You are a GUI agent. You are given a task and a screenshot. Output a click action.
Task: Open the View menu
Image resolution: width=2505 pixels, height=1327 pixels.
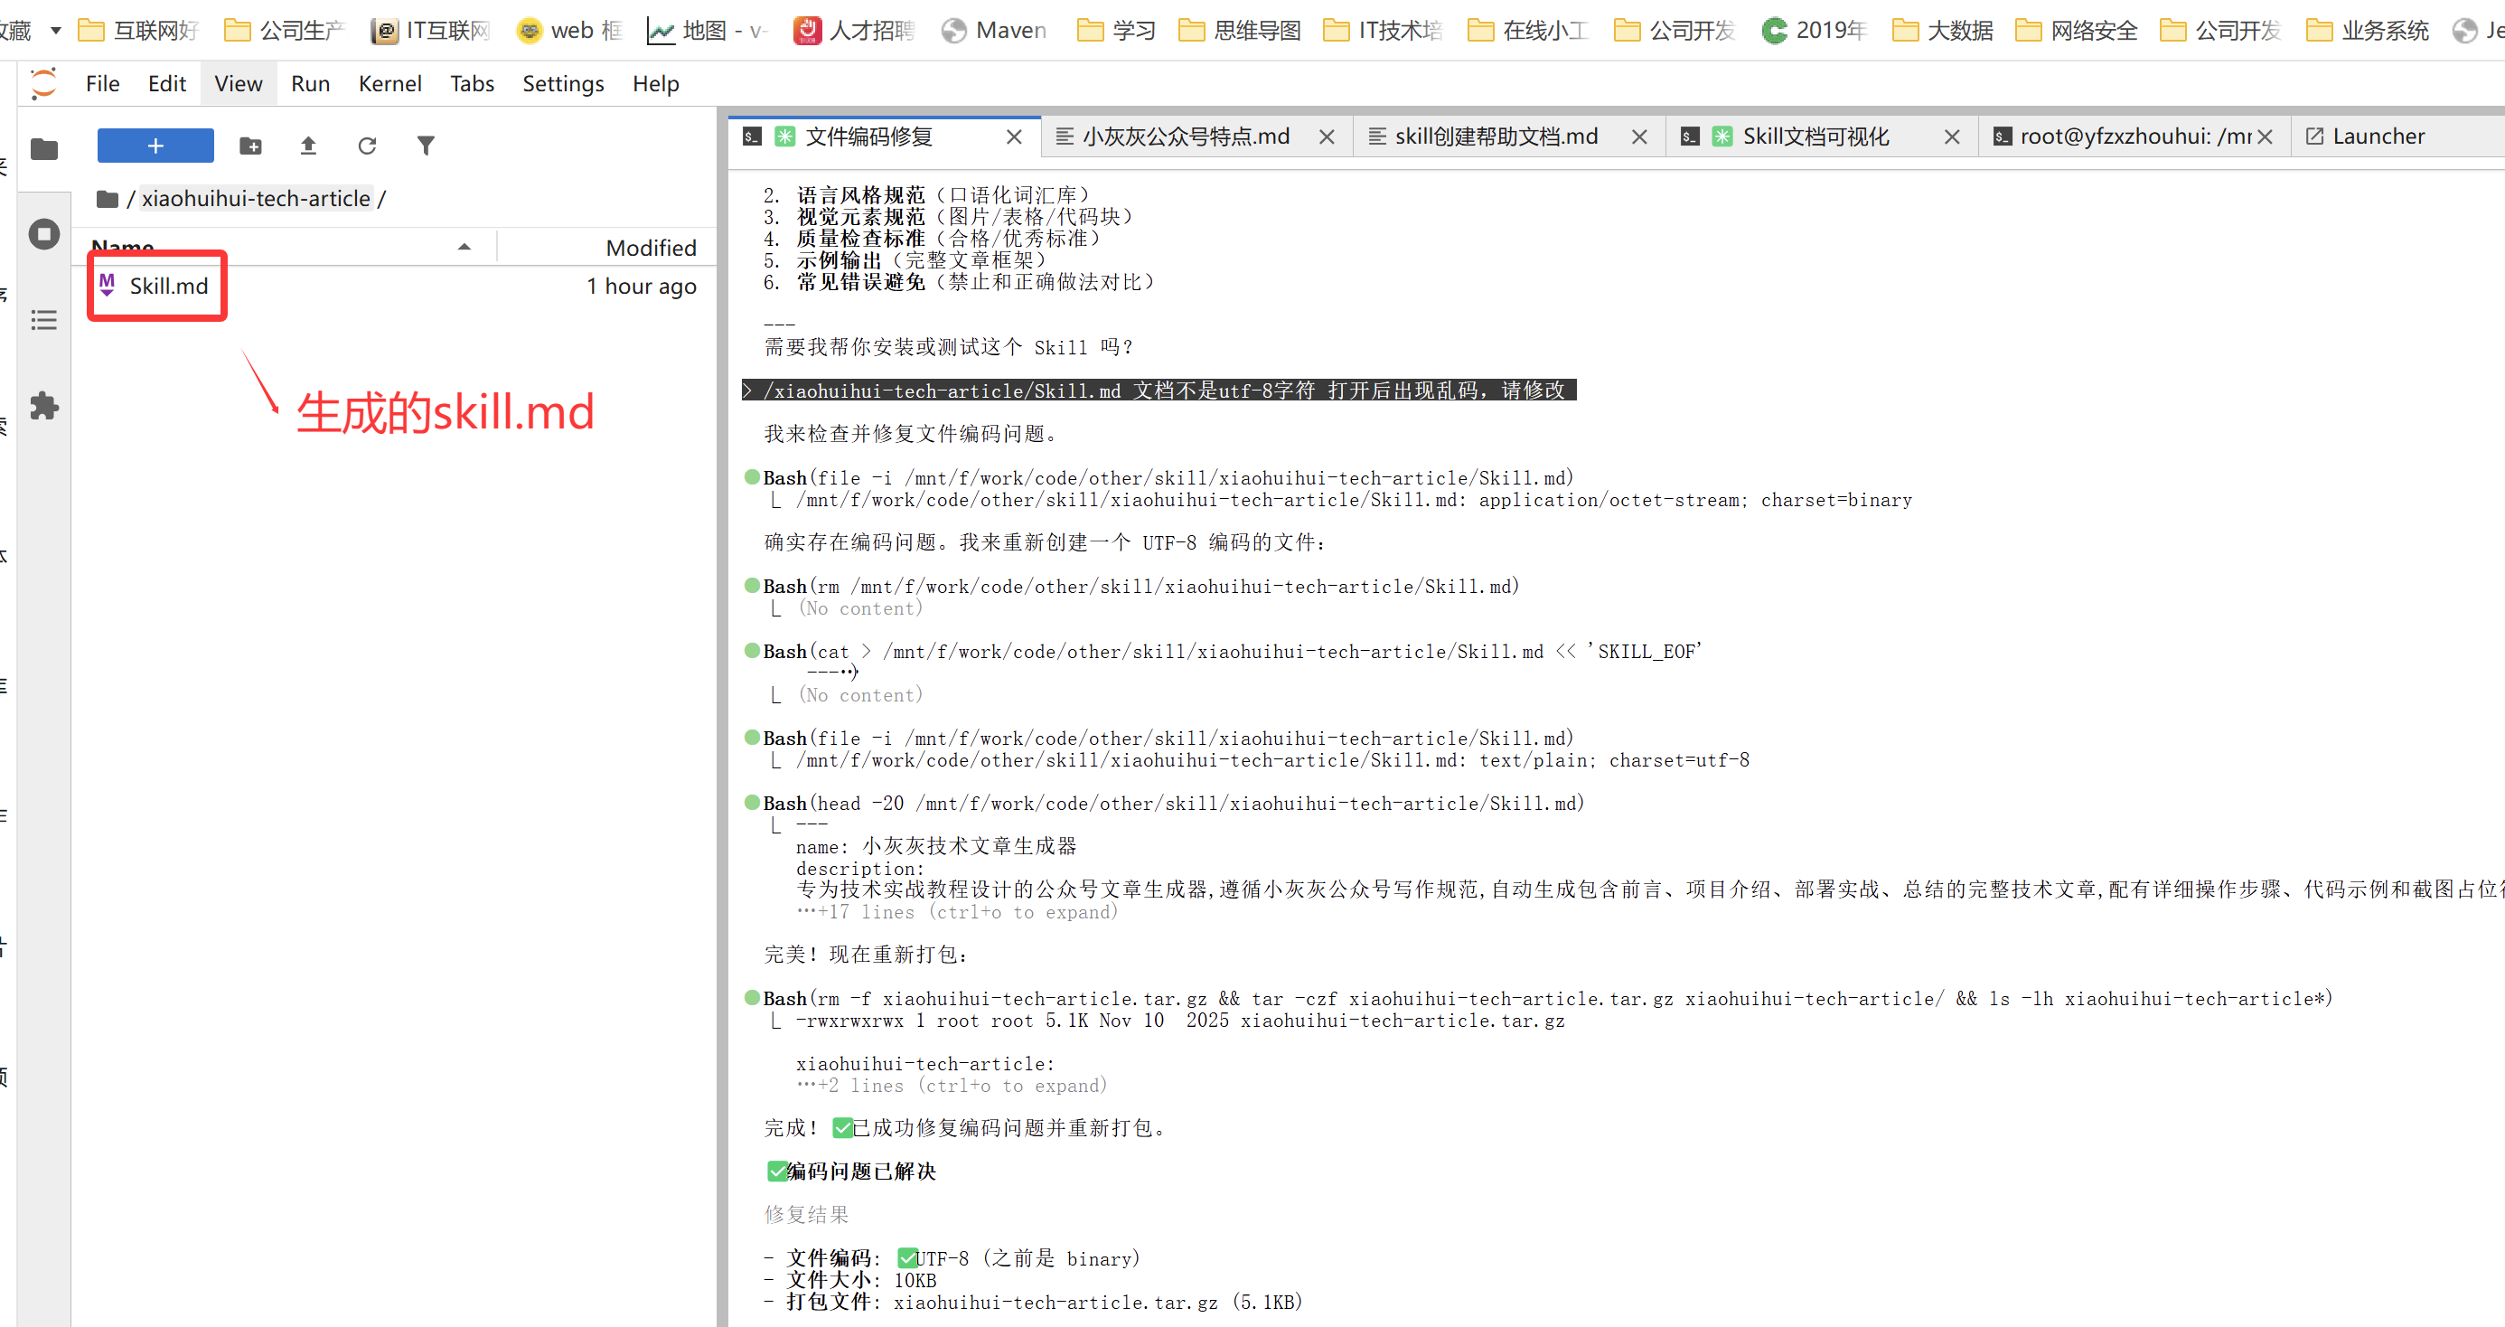coord(239,84)
